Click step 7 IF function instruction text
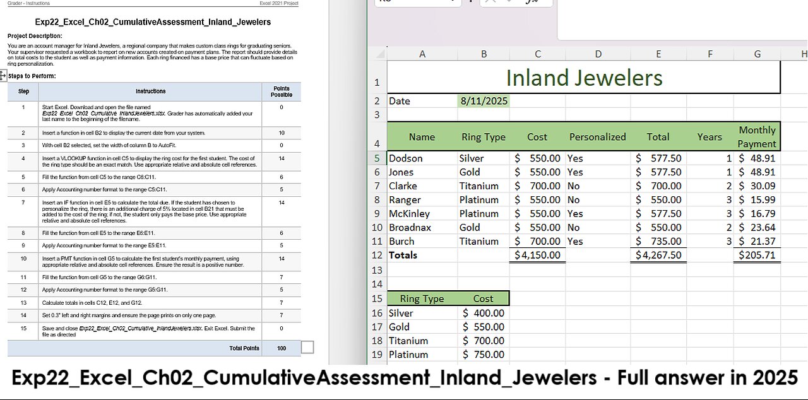This screenshot has height=400, width=808. click(x=146, y=211)
